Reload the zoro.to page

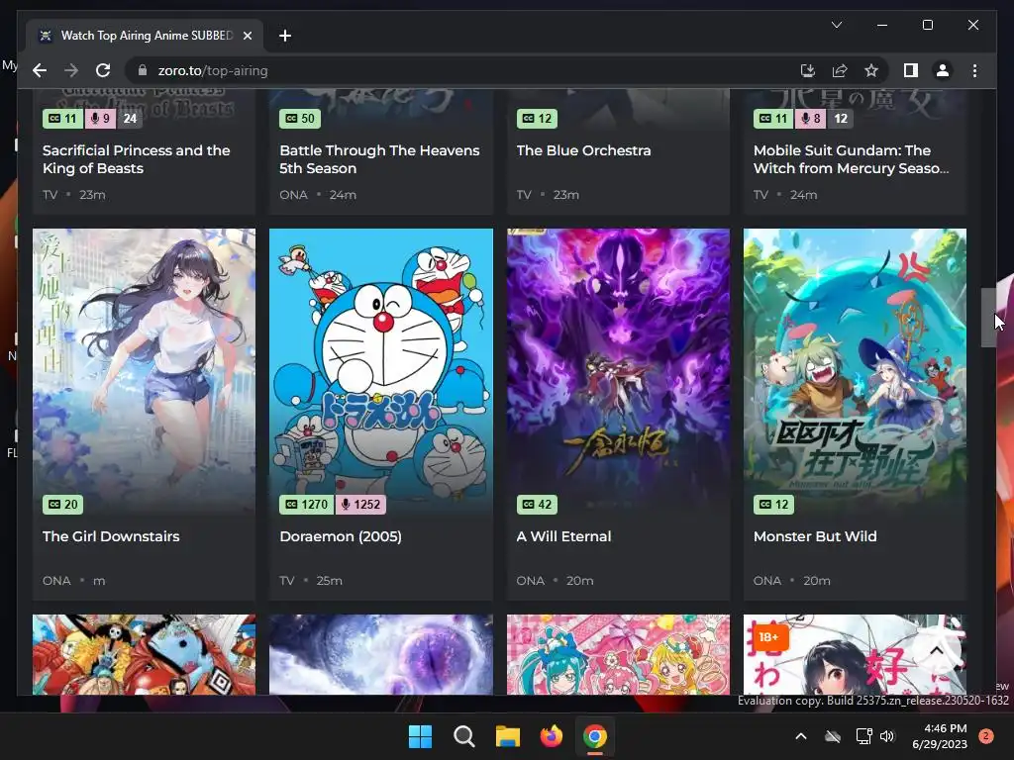[x=103, y=70]
